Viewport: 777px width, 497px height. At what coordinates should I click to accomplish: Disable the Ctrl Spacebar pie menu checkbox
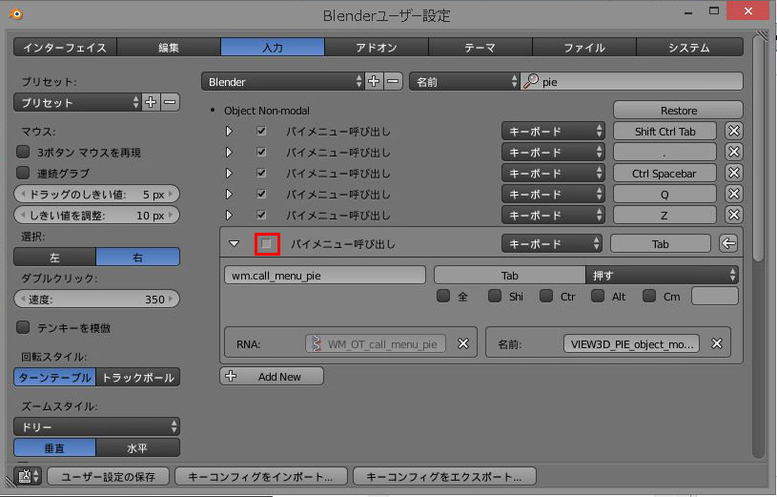click(x=261, y=173)
